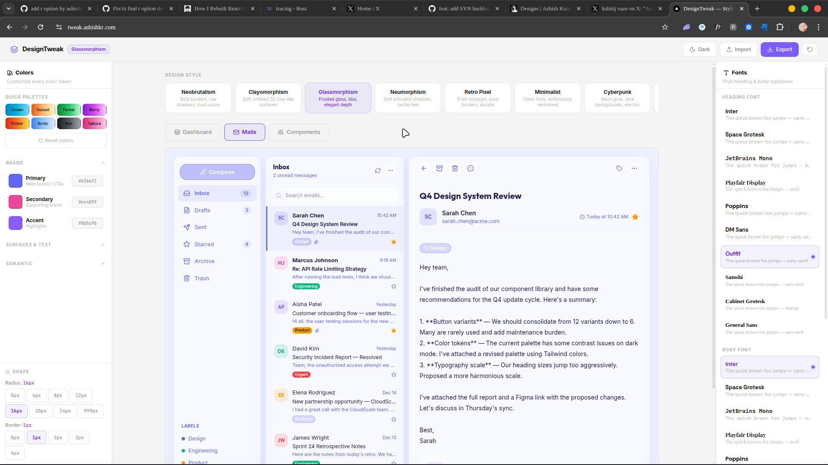This screenshot has height=465, width=828.
Task: Unstar Aisha Patel's onboarding email
Action: [393, 331]
